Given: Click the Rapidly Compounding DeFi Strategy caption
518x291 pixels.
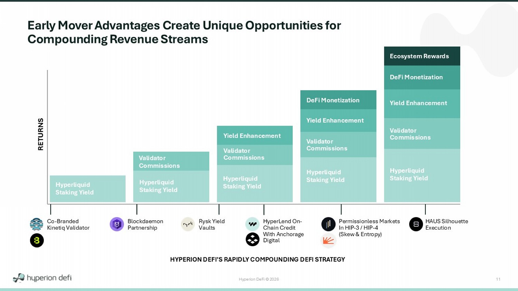Looking at the screenshot, I should click(258, 260).
